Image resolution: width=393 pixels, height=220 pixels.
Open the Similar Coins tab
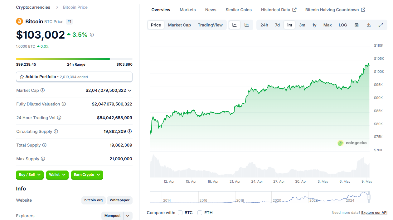tap(239, 10)
